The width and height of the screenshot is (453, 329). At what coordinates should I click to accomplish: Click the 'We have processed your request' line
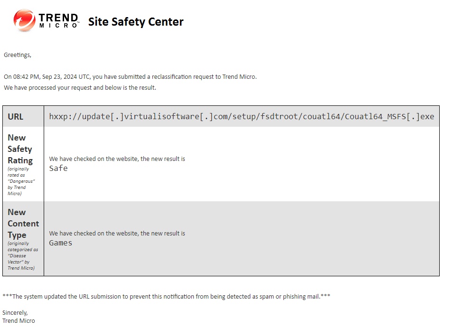pos(80,87)
